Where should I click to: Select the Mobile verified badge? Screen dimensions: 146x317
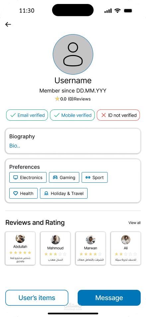(x=72, y=115)
